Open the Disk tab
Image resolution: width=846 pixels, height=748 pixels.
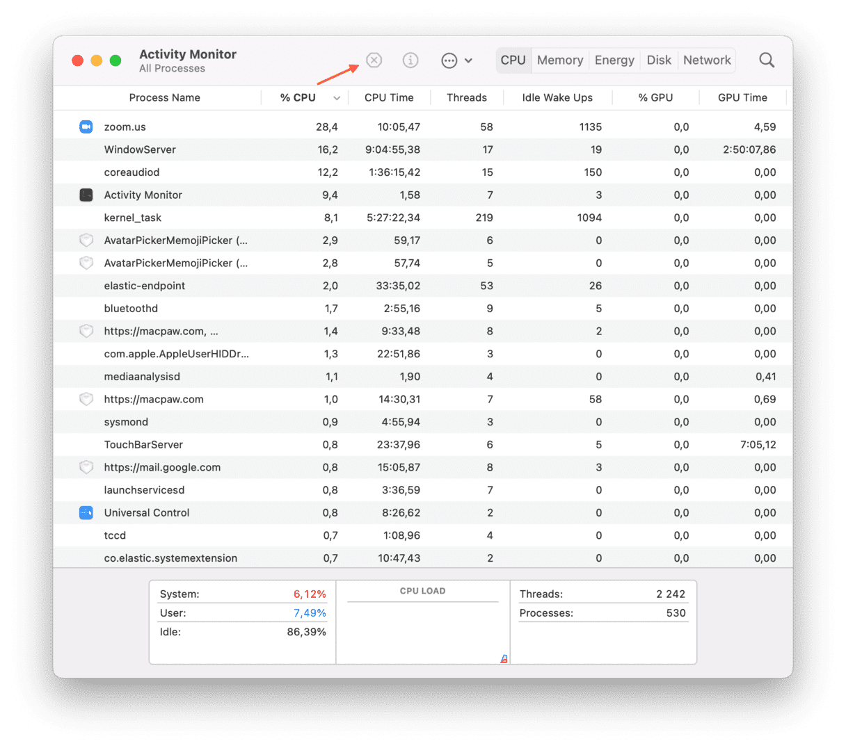(659, 60)
